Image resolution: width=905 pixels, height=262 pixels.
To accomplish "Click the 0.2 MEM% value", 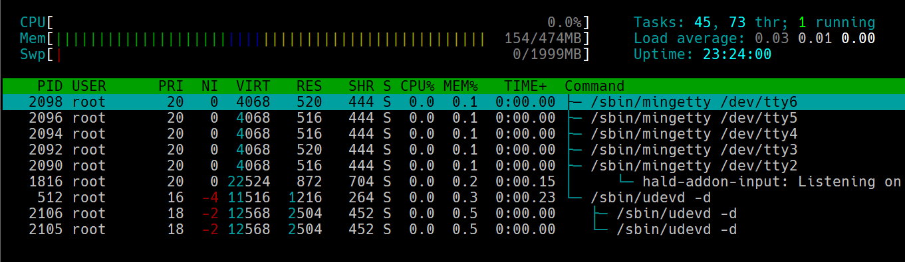I will [465, 182].
